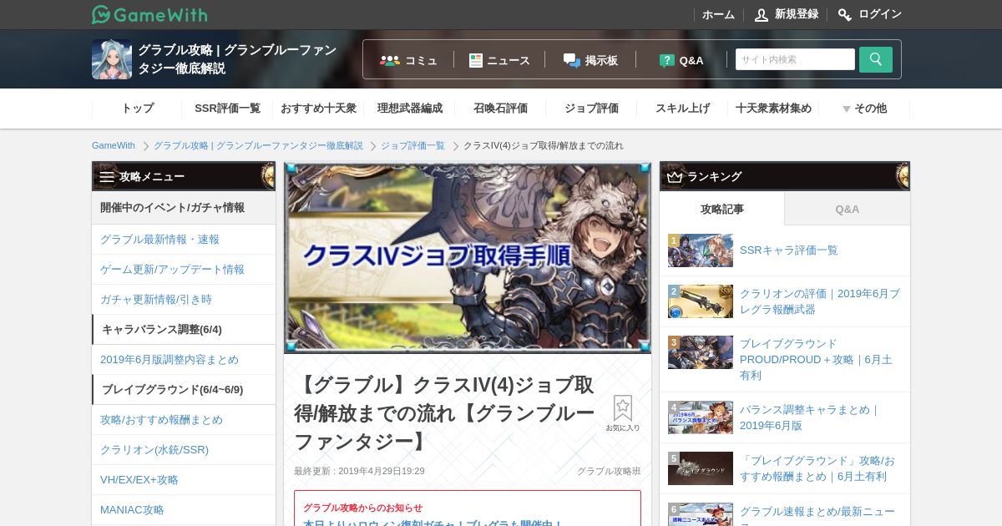This screenshot has height=526, width=1002.
Task: Open rank 5 ブレイブグラウンド thumbnail
Action: point(701,468)
